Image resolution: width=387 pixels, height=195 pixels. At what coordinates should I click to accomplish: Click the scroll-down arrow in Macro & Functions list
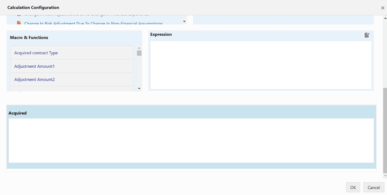tap(139, 88)
